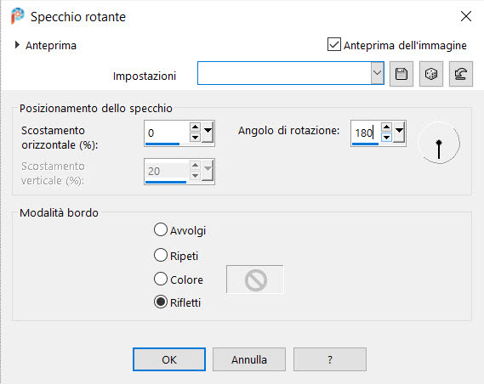Screen dimensions: 484x384
Task: Click the reset to default arrow icon
Action: (460, 74)
